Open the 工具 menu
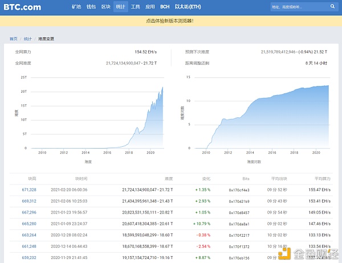 [135, 7]
